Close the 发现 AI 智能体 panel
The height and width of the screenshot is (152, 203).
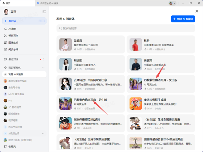tap(197, 11)
